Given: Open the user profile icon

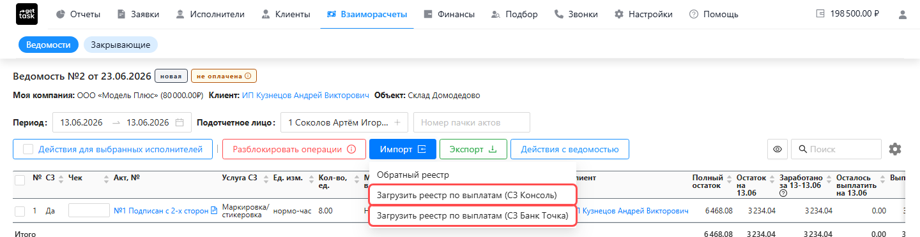Looking at the screenshot, I should (902, 14).
